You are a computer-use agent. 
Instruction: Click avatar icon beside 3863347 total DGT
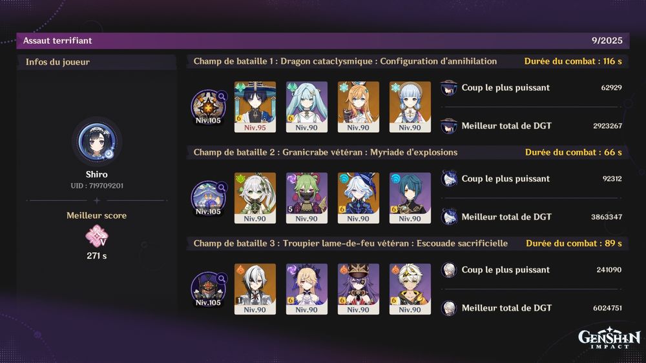coord(449,217)
